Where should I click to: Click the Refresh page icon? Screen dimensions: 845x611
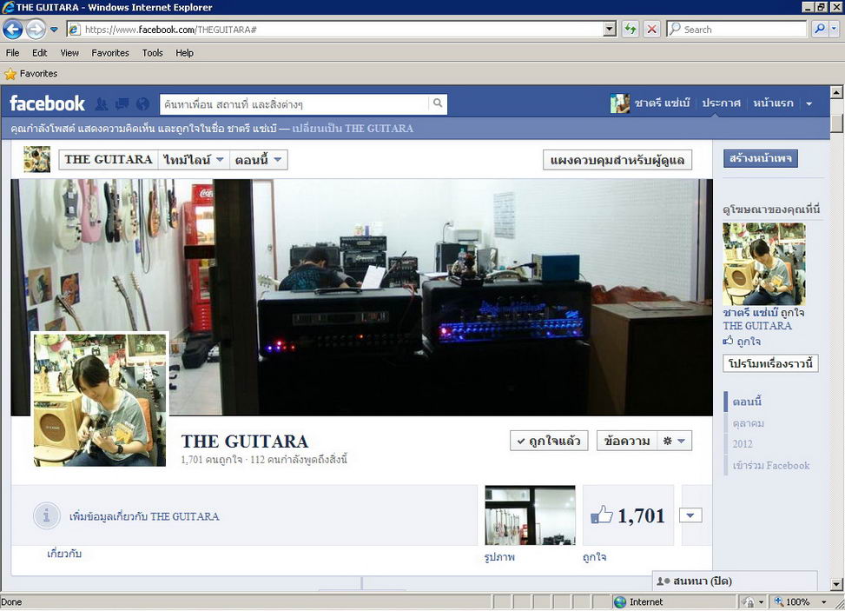tap(630, 30)
